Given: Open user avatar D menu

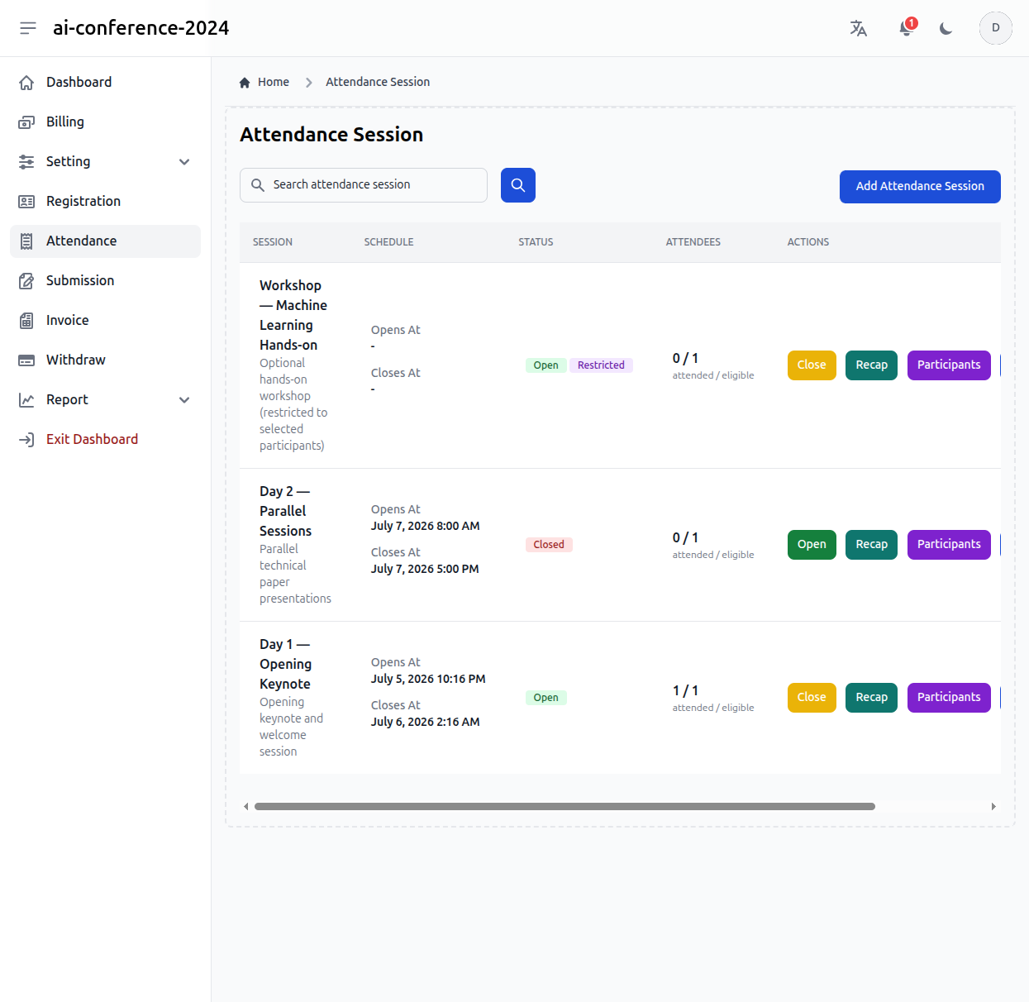Looking at the screenshot, I should click(x=996, y=28).
